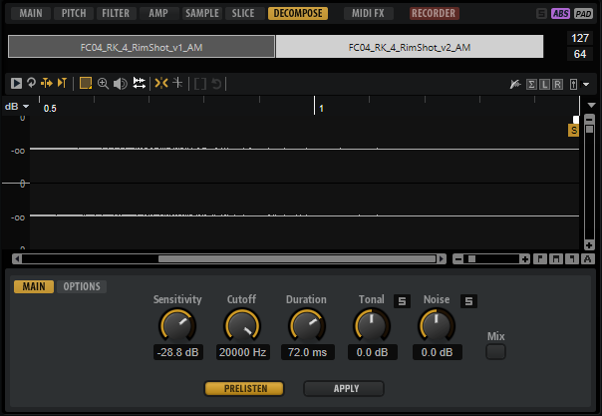Select the OPTIONS sub-tab
602x416 pixels.
[x=82, y=286]
